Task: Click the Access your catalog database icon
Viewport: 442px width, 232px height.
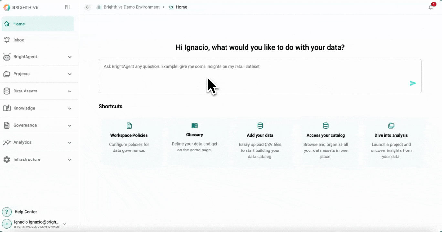Action: coord(326,126)
